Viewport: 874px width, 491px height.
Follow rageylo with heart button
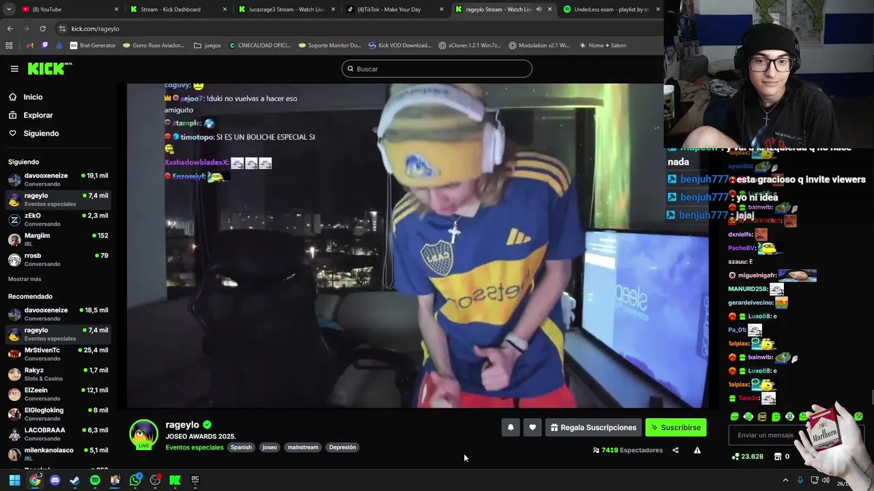(x=533, y=428)
